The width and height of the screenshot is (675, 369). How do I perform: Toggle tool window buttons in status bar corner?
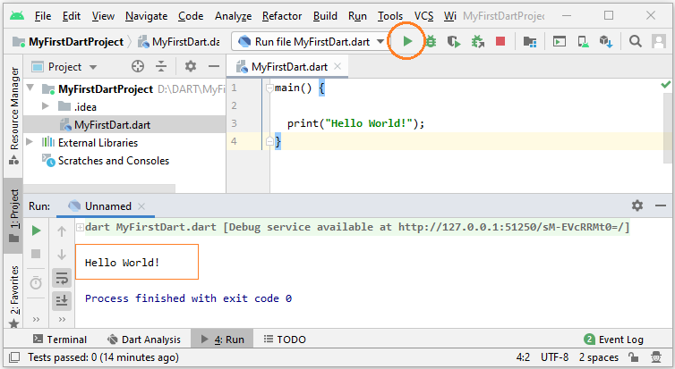14,357
